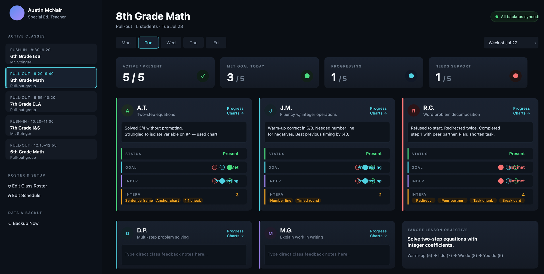Image resolution: width=544 pixels, height=274 pixels.
Task: Click the Peer partner intervention chip
Action: [x=452, y=201]
